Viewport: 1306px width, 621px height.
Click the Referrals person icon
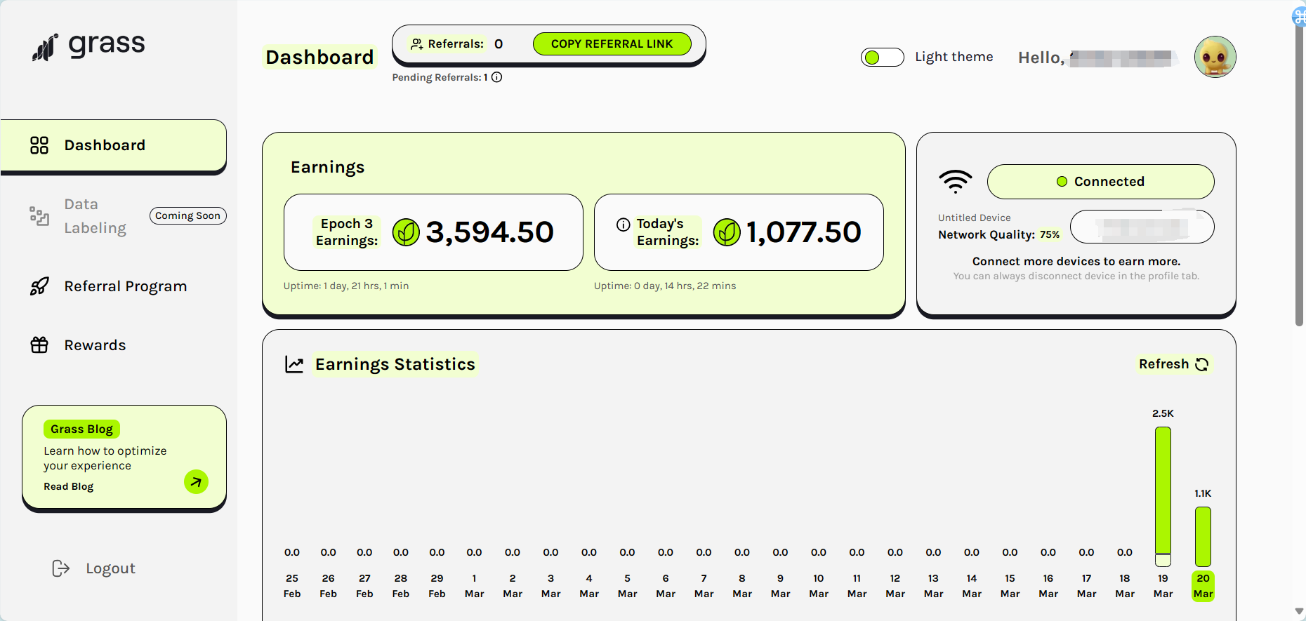coord(417,44)
